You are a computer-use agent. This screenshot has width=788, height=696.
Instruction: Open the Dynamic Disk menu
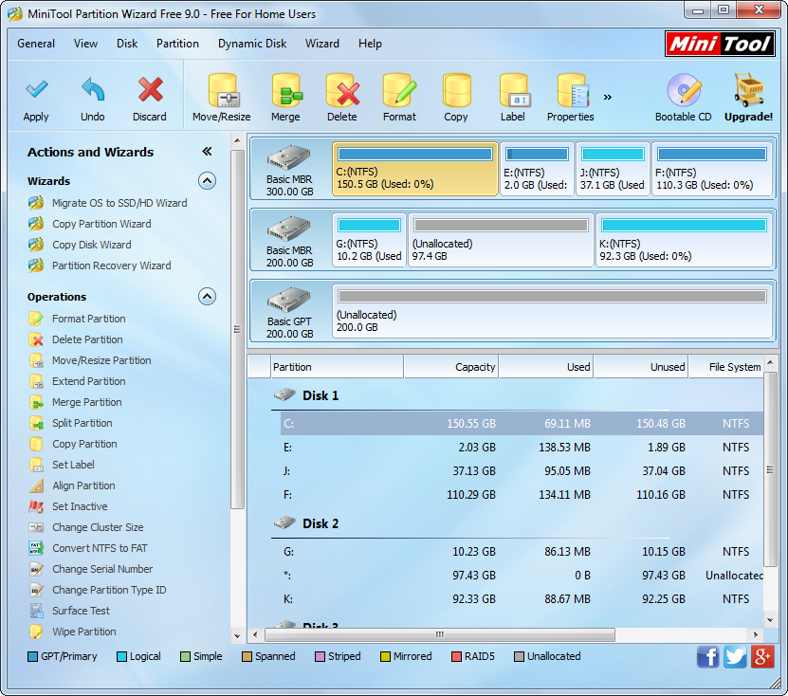tap(252, 44)
